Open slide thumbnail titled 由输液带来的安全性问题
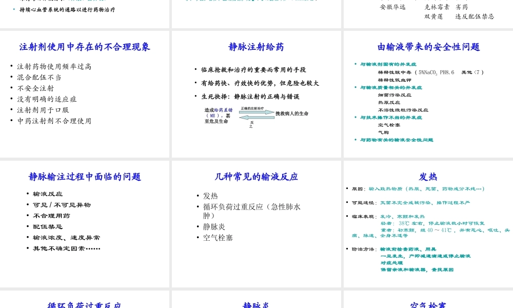Screen dimensions: 513x308 [428, 94]
